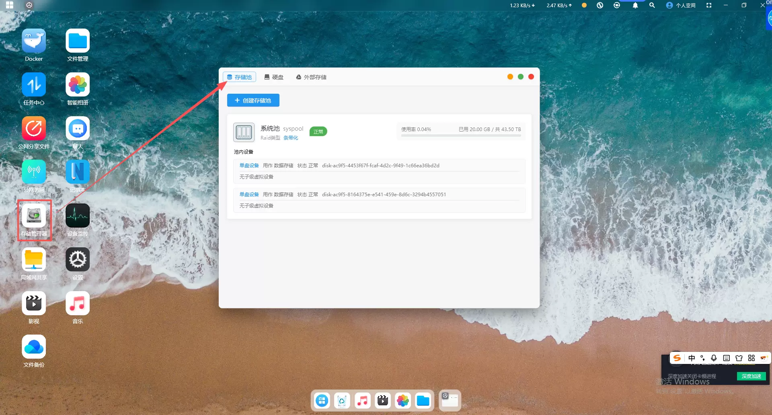Switch to the 外部存储 tab

tap(311, 77)
